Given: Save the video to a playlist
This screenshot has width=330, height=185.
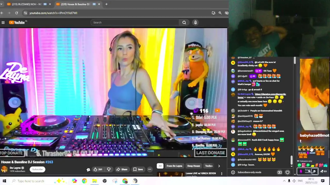Looking at the screenshot, I should point(138,169).
